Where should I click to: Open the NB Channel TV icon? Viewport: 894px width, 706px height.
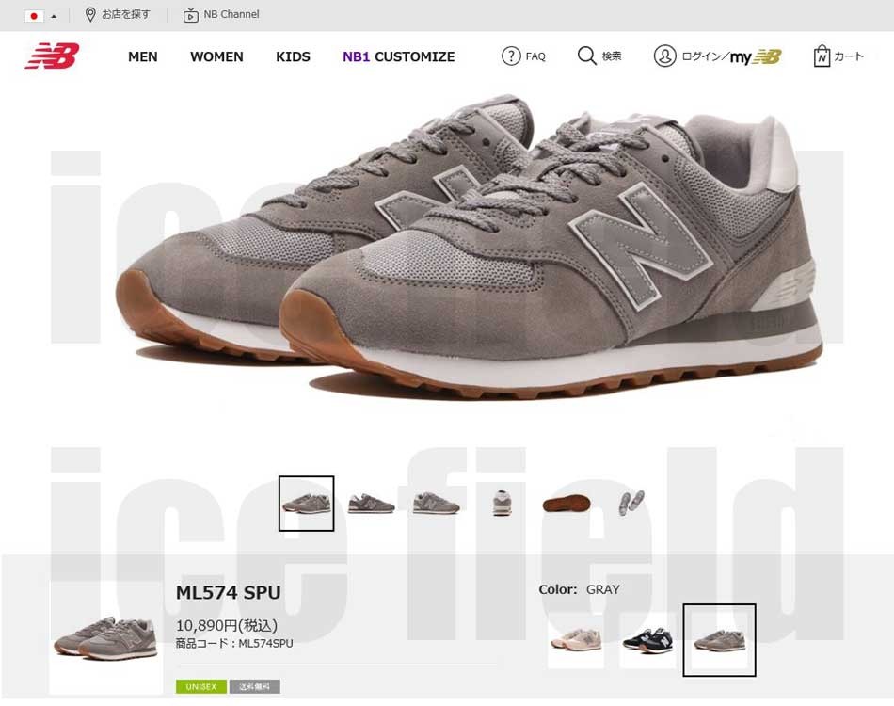pyautogui.click(x=190, y=15)
